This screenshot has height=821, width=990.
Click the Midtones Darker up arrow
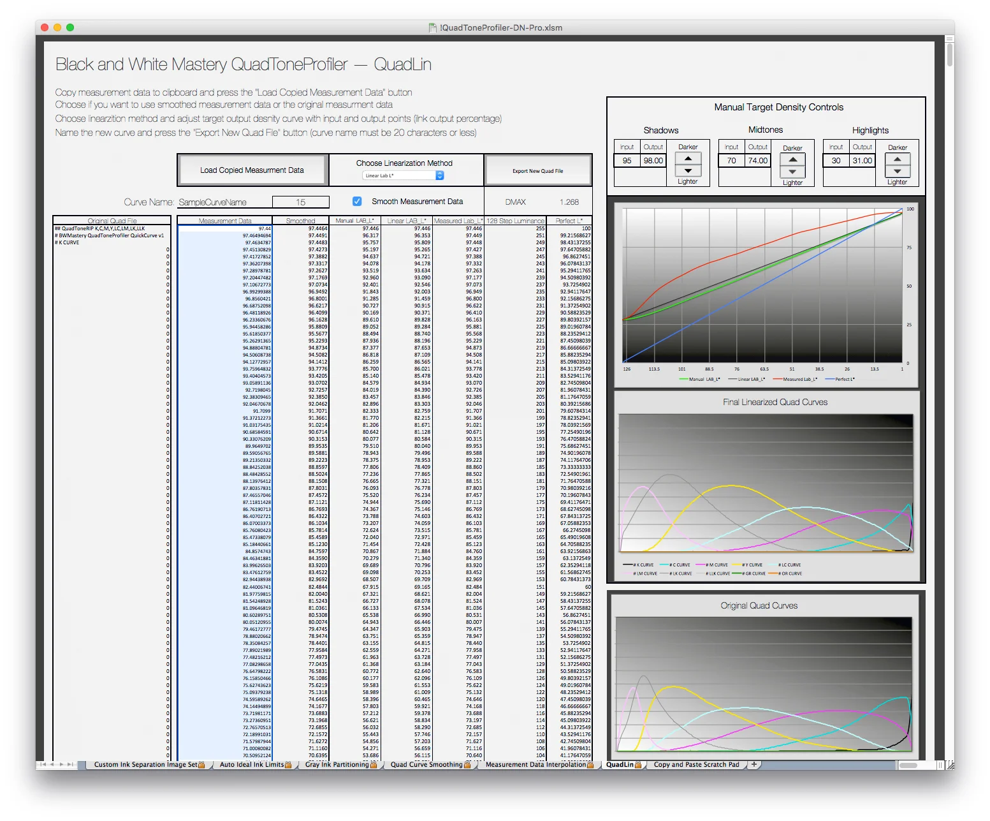pyautogui.click(x=792, y=159)
